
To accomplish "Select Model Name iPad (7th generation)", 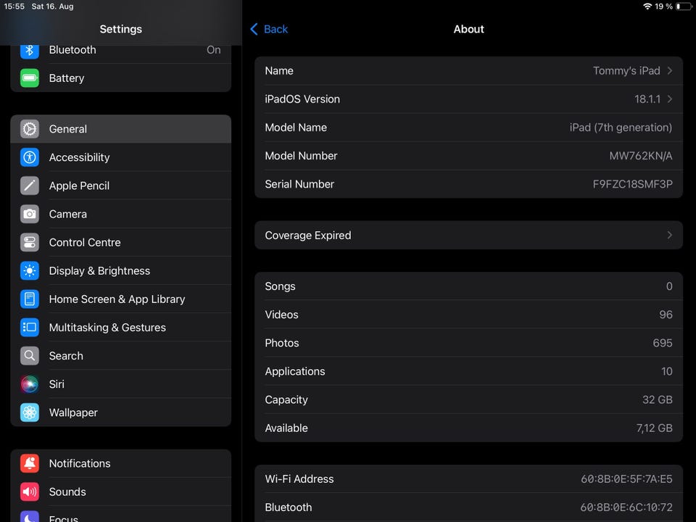I will 621,128.
